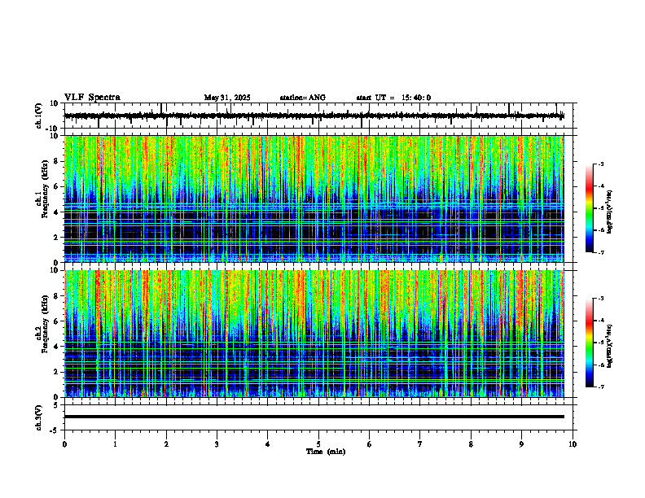Image resolution: width=645 pixels, height=498 pixels.
Task: Click the log(PSD) label beside ch.2 colorbar
Action: pos(610,346)
